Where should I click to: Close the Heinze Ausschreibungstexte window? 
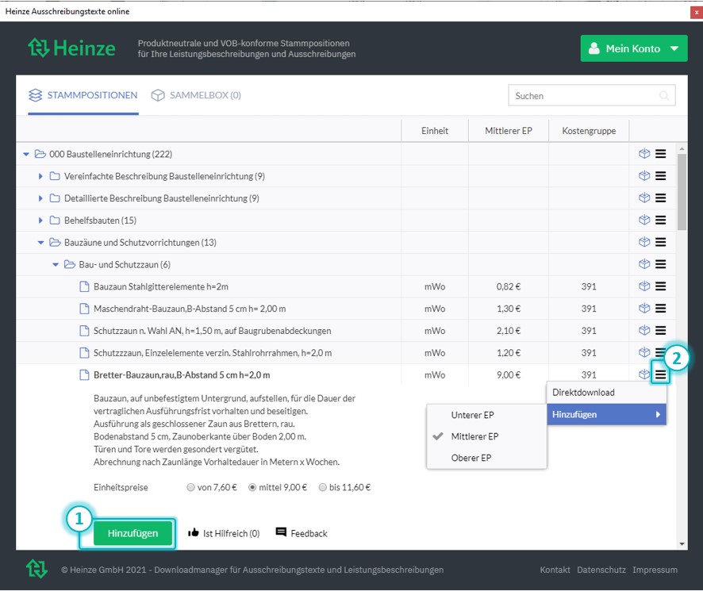click(x=697, y=12)
